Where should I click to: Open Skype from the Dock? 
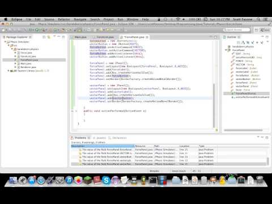click(x=106, y=180)
